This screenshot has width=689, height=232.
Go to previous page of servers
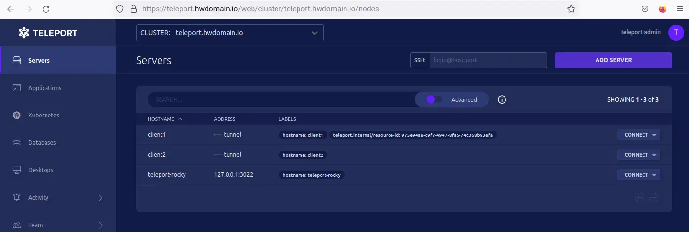[x=640, y=198]
